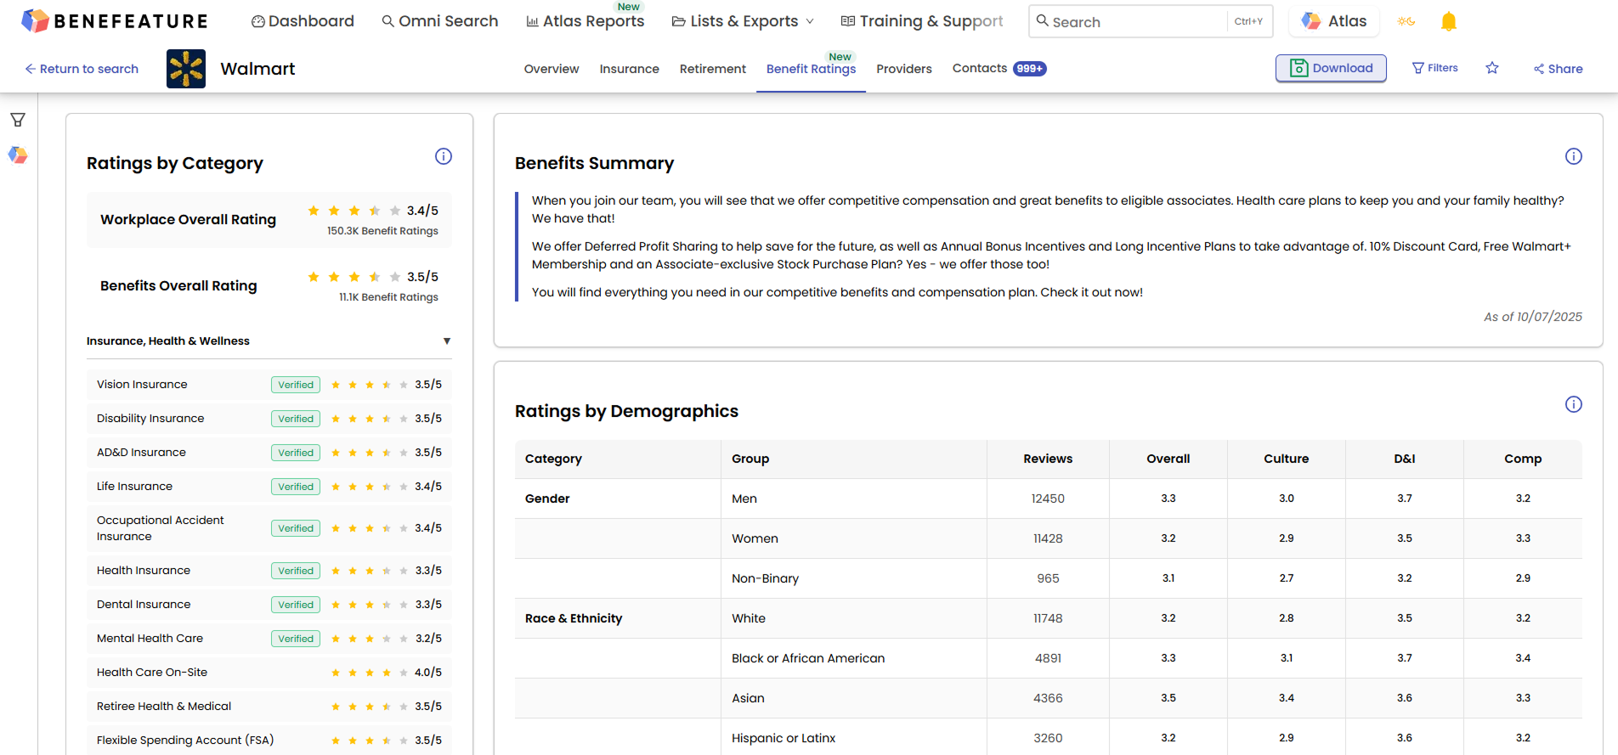The image size is (1618, 755).
Task: Click Flexible Spending Account (FSA) row
Action: point(269,741)
